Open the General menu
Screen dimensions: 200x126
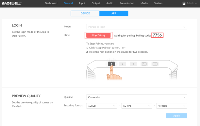tap(68, 3)
